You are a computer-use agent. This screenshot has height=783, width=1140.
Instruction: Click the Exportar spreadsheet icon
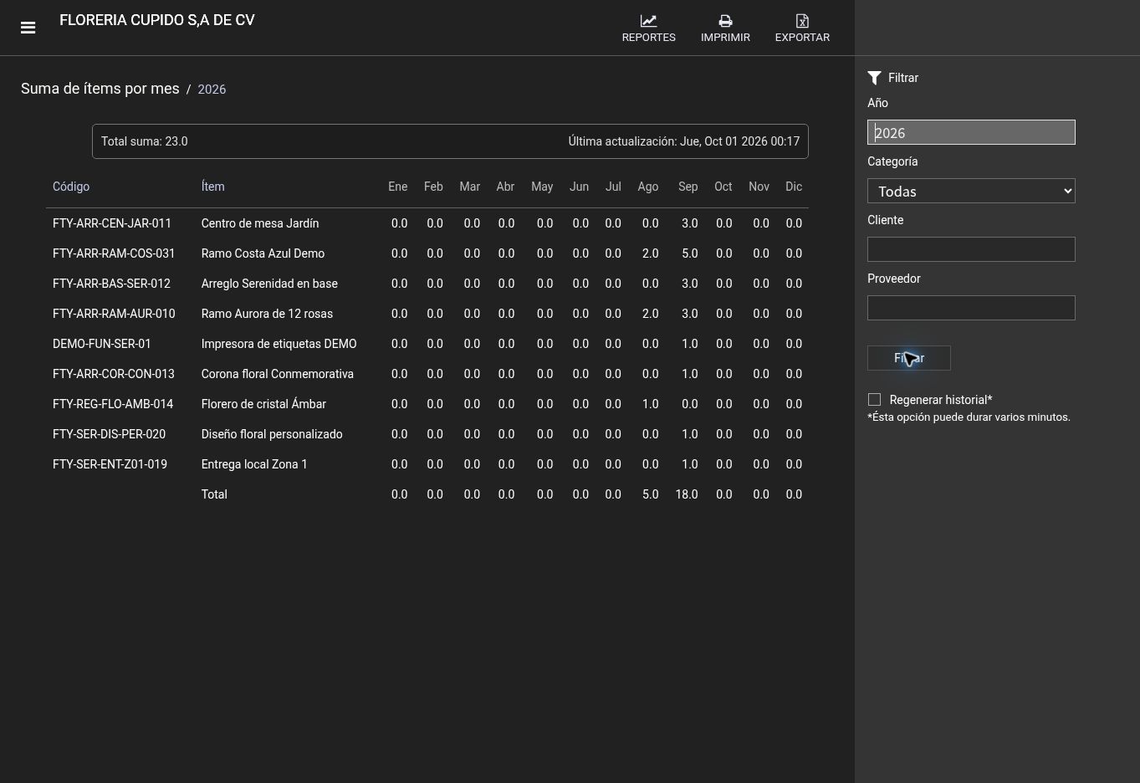(x=802, y=21)
